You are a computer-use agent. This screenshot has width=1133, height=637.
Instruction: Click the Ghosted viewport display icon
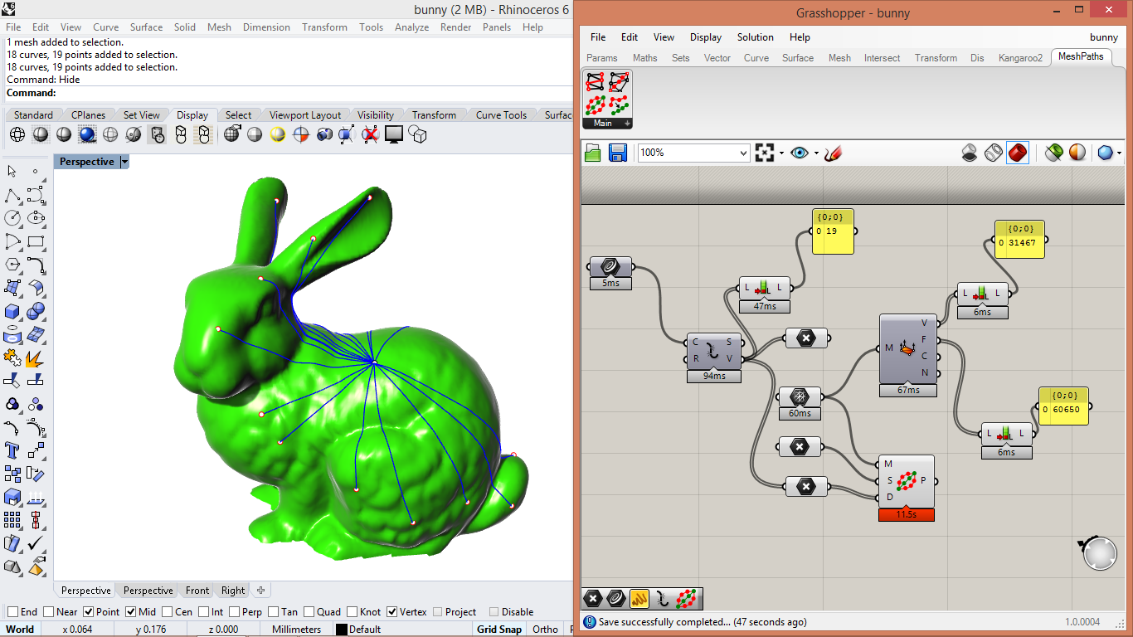110,134
